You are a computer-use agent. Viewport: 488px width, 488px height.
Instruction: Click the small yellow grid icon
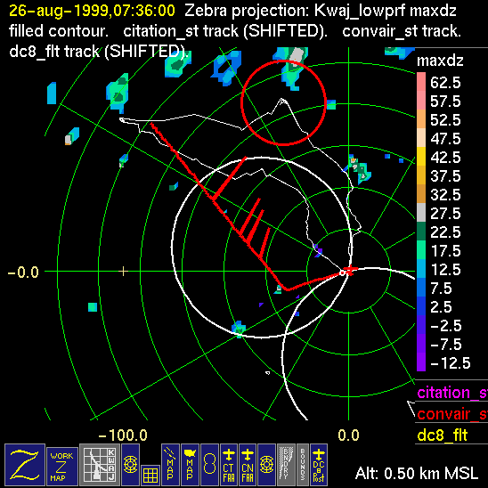point(150,476)
